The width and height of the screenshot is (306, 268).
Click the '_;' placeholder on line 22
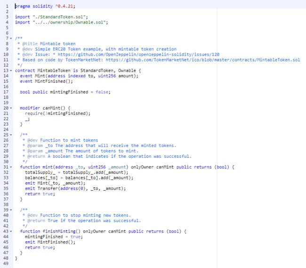[27, 119]
